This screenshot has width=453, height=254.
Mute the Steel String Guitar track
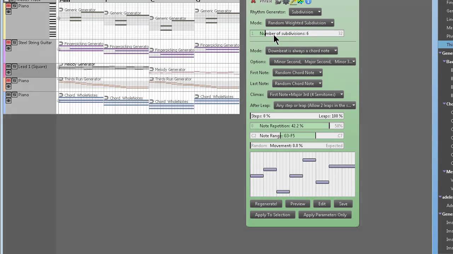tap(8, 43)
